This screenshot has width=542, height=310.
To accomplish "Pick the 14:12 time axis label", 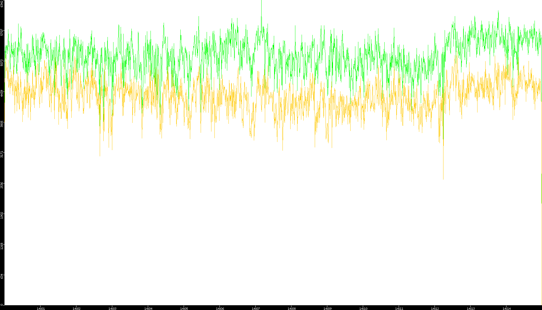I will 435,309.
